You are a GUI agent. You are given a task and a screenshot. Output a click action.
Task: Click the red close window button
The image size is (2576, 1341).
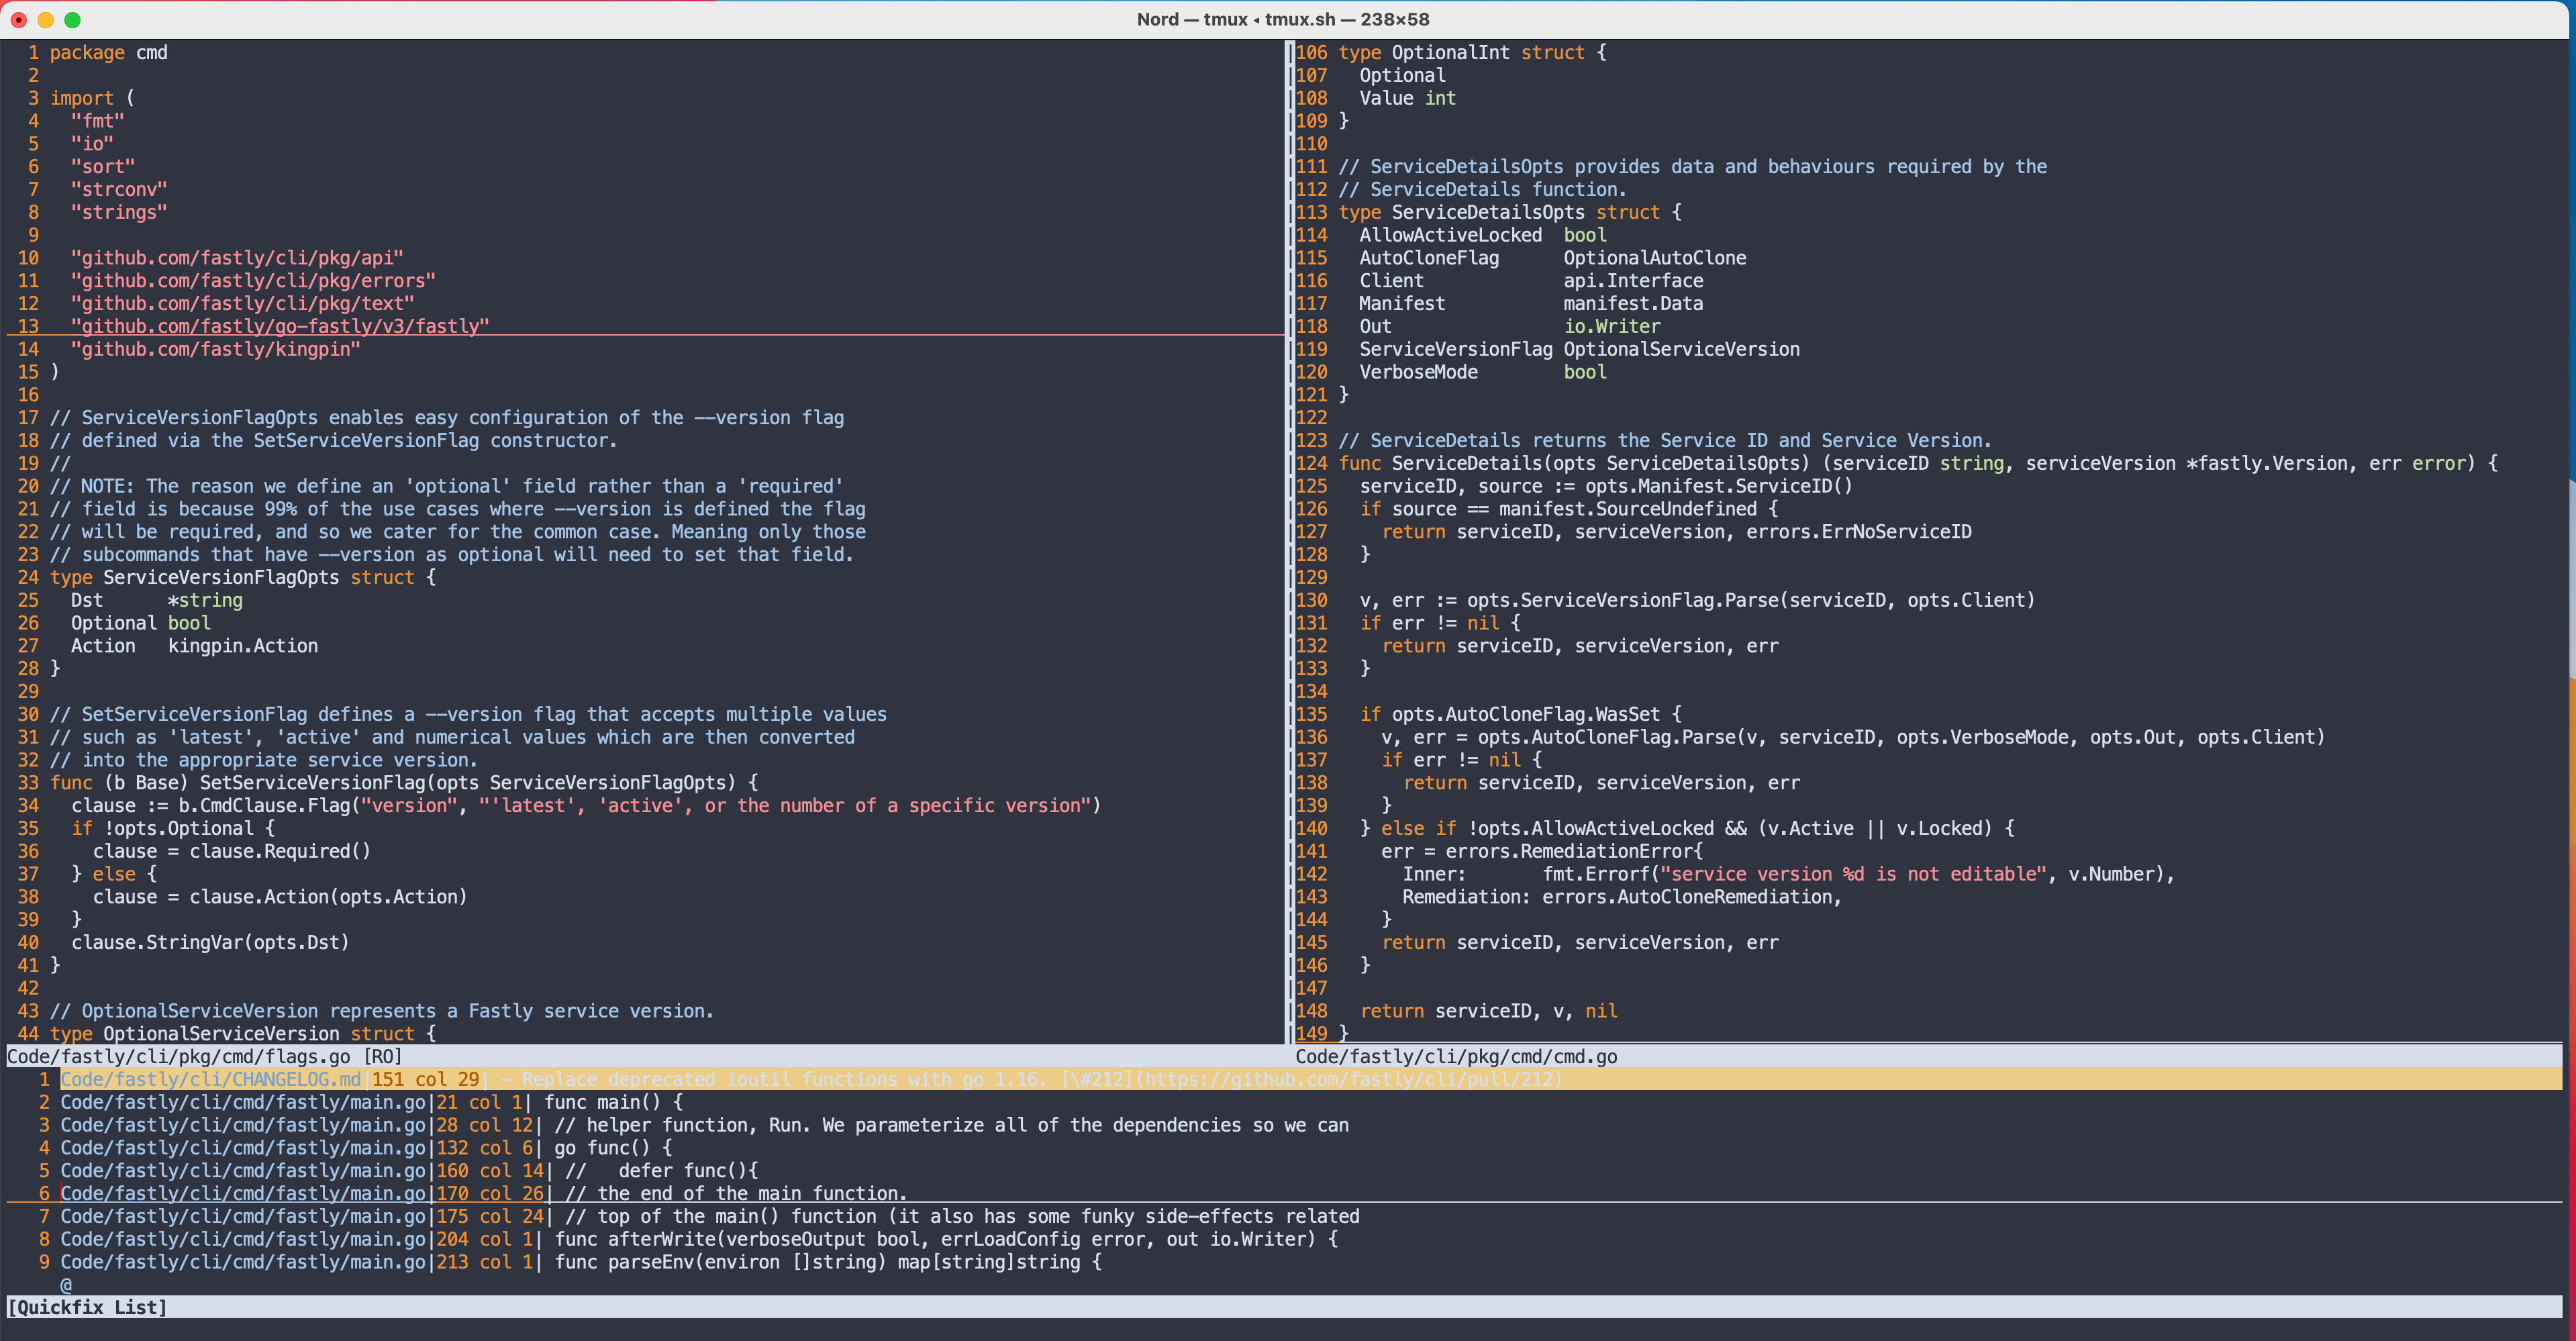coord(18,19)
